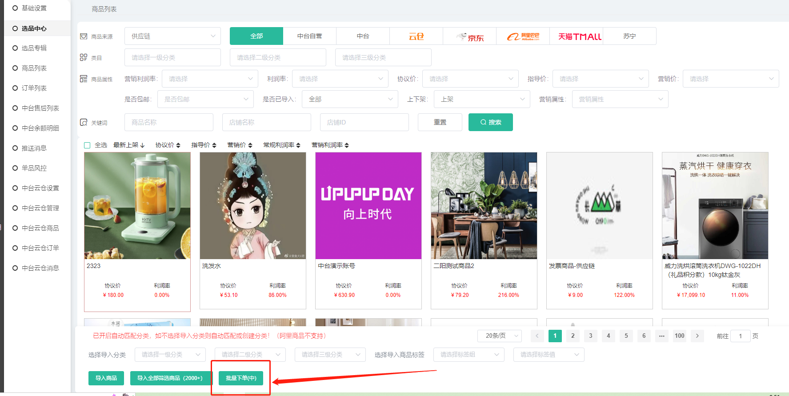Go to the next page arrow
The width and height of the screenshot is (789, 396).
(697, 336)
